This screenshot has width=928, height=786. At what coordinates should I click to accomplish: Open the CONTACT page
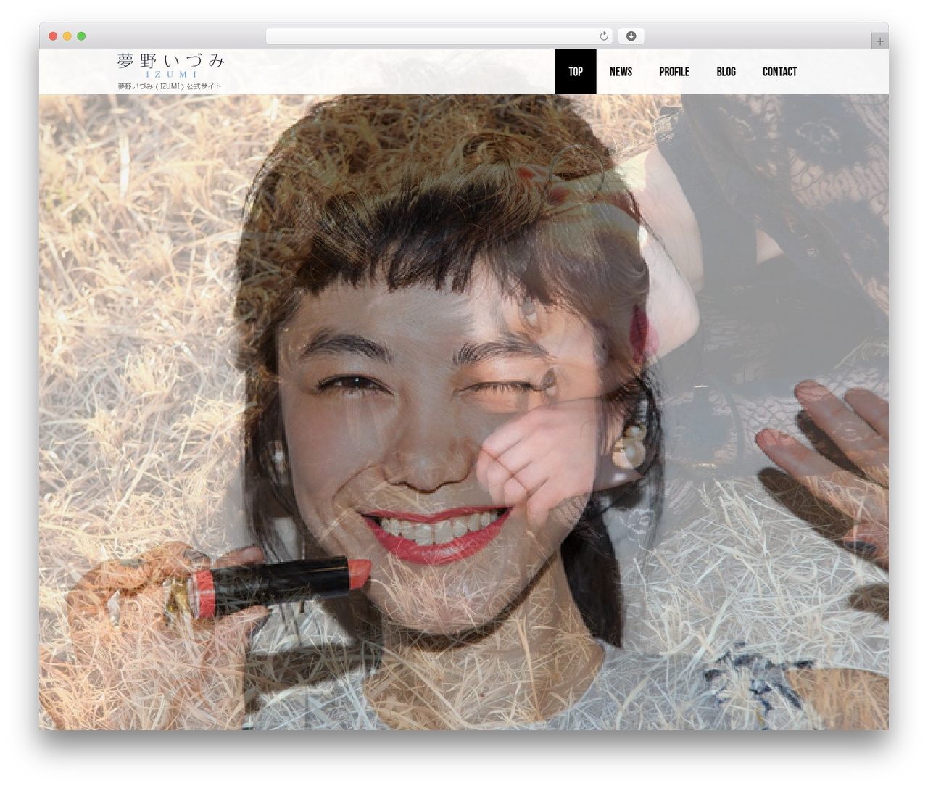click(x=779, y=72)
